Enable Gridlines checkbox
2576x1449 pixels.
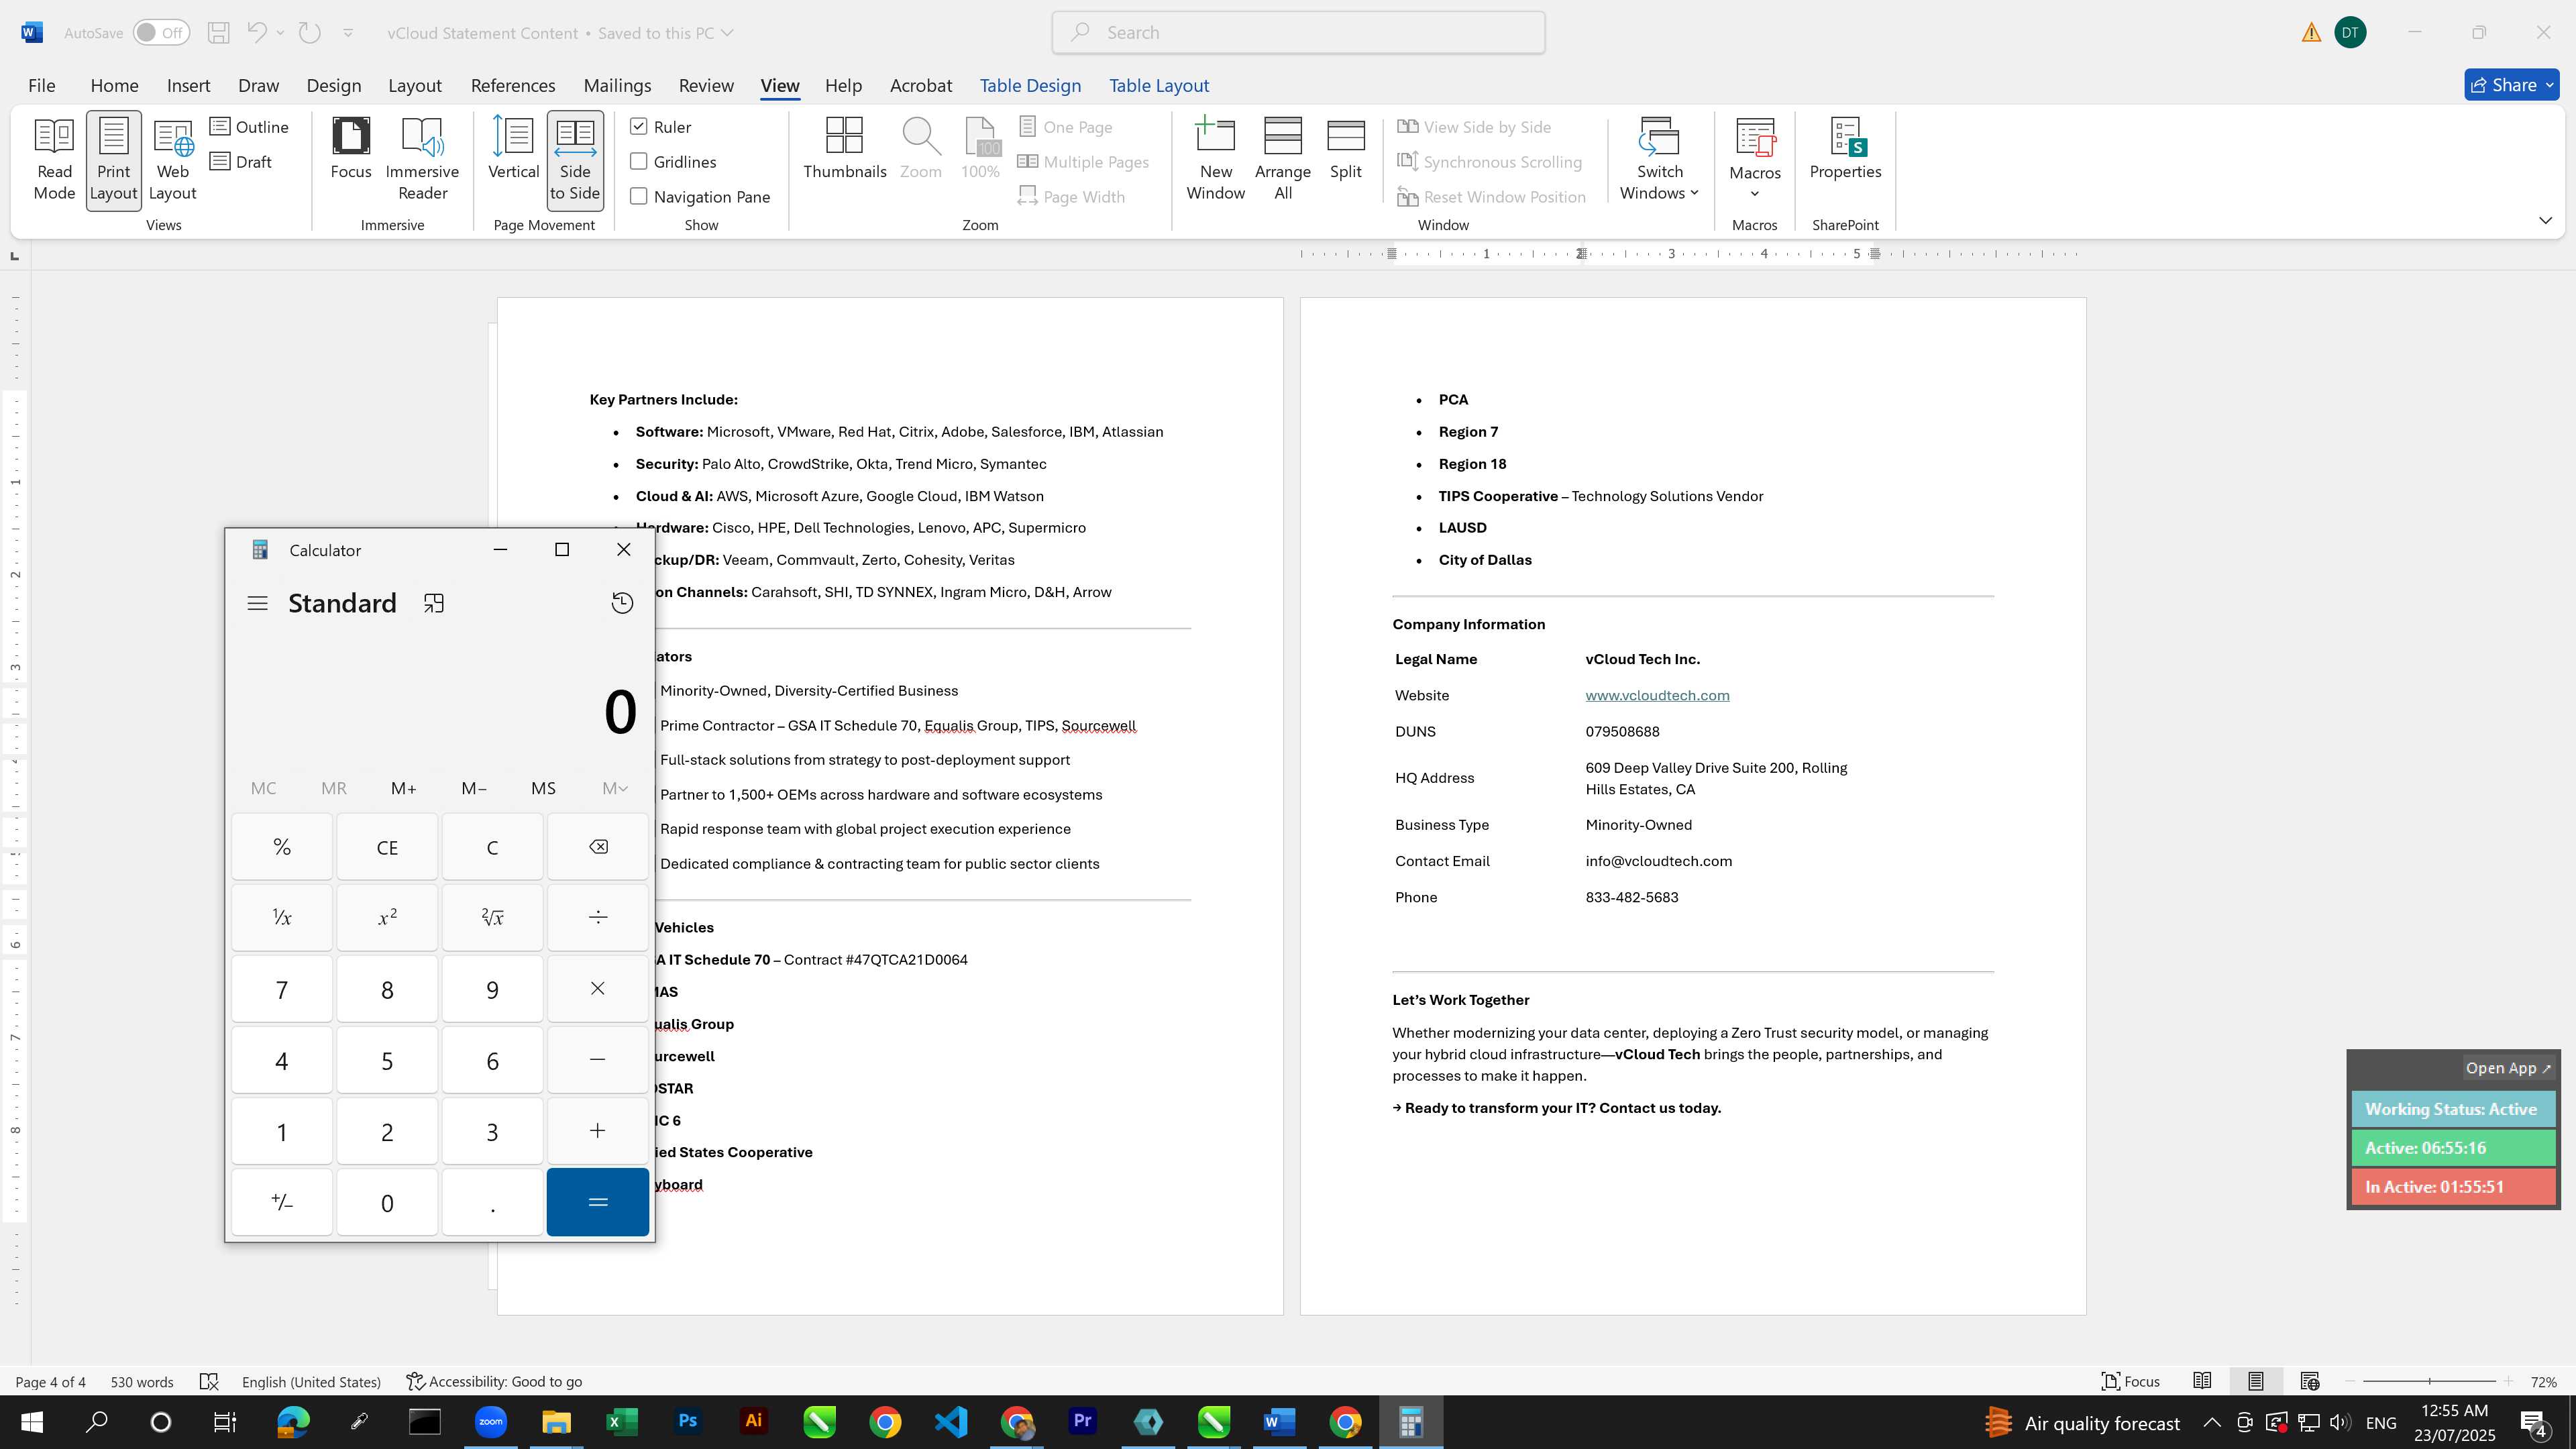(x=639, y=162)
